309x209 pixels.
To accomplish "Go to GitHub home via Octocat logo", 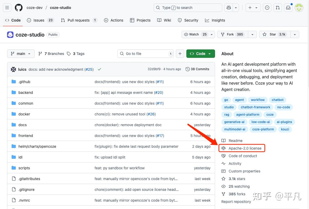I will [19, 8].
